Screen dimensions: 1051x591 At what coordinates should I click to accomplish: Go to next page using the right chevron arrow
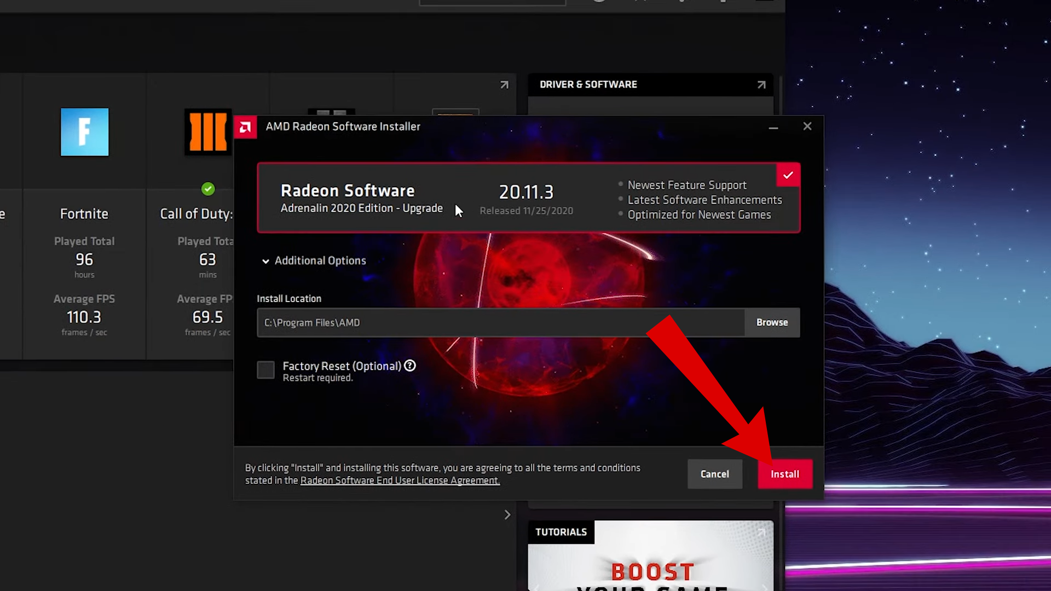point(507,514)
